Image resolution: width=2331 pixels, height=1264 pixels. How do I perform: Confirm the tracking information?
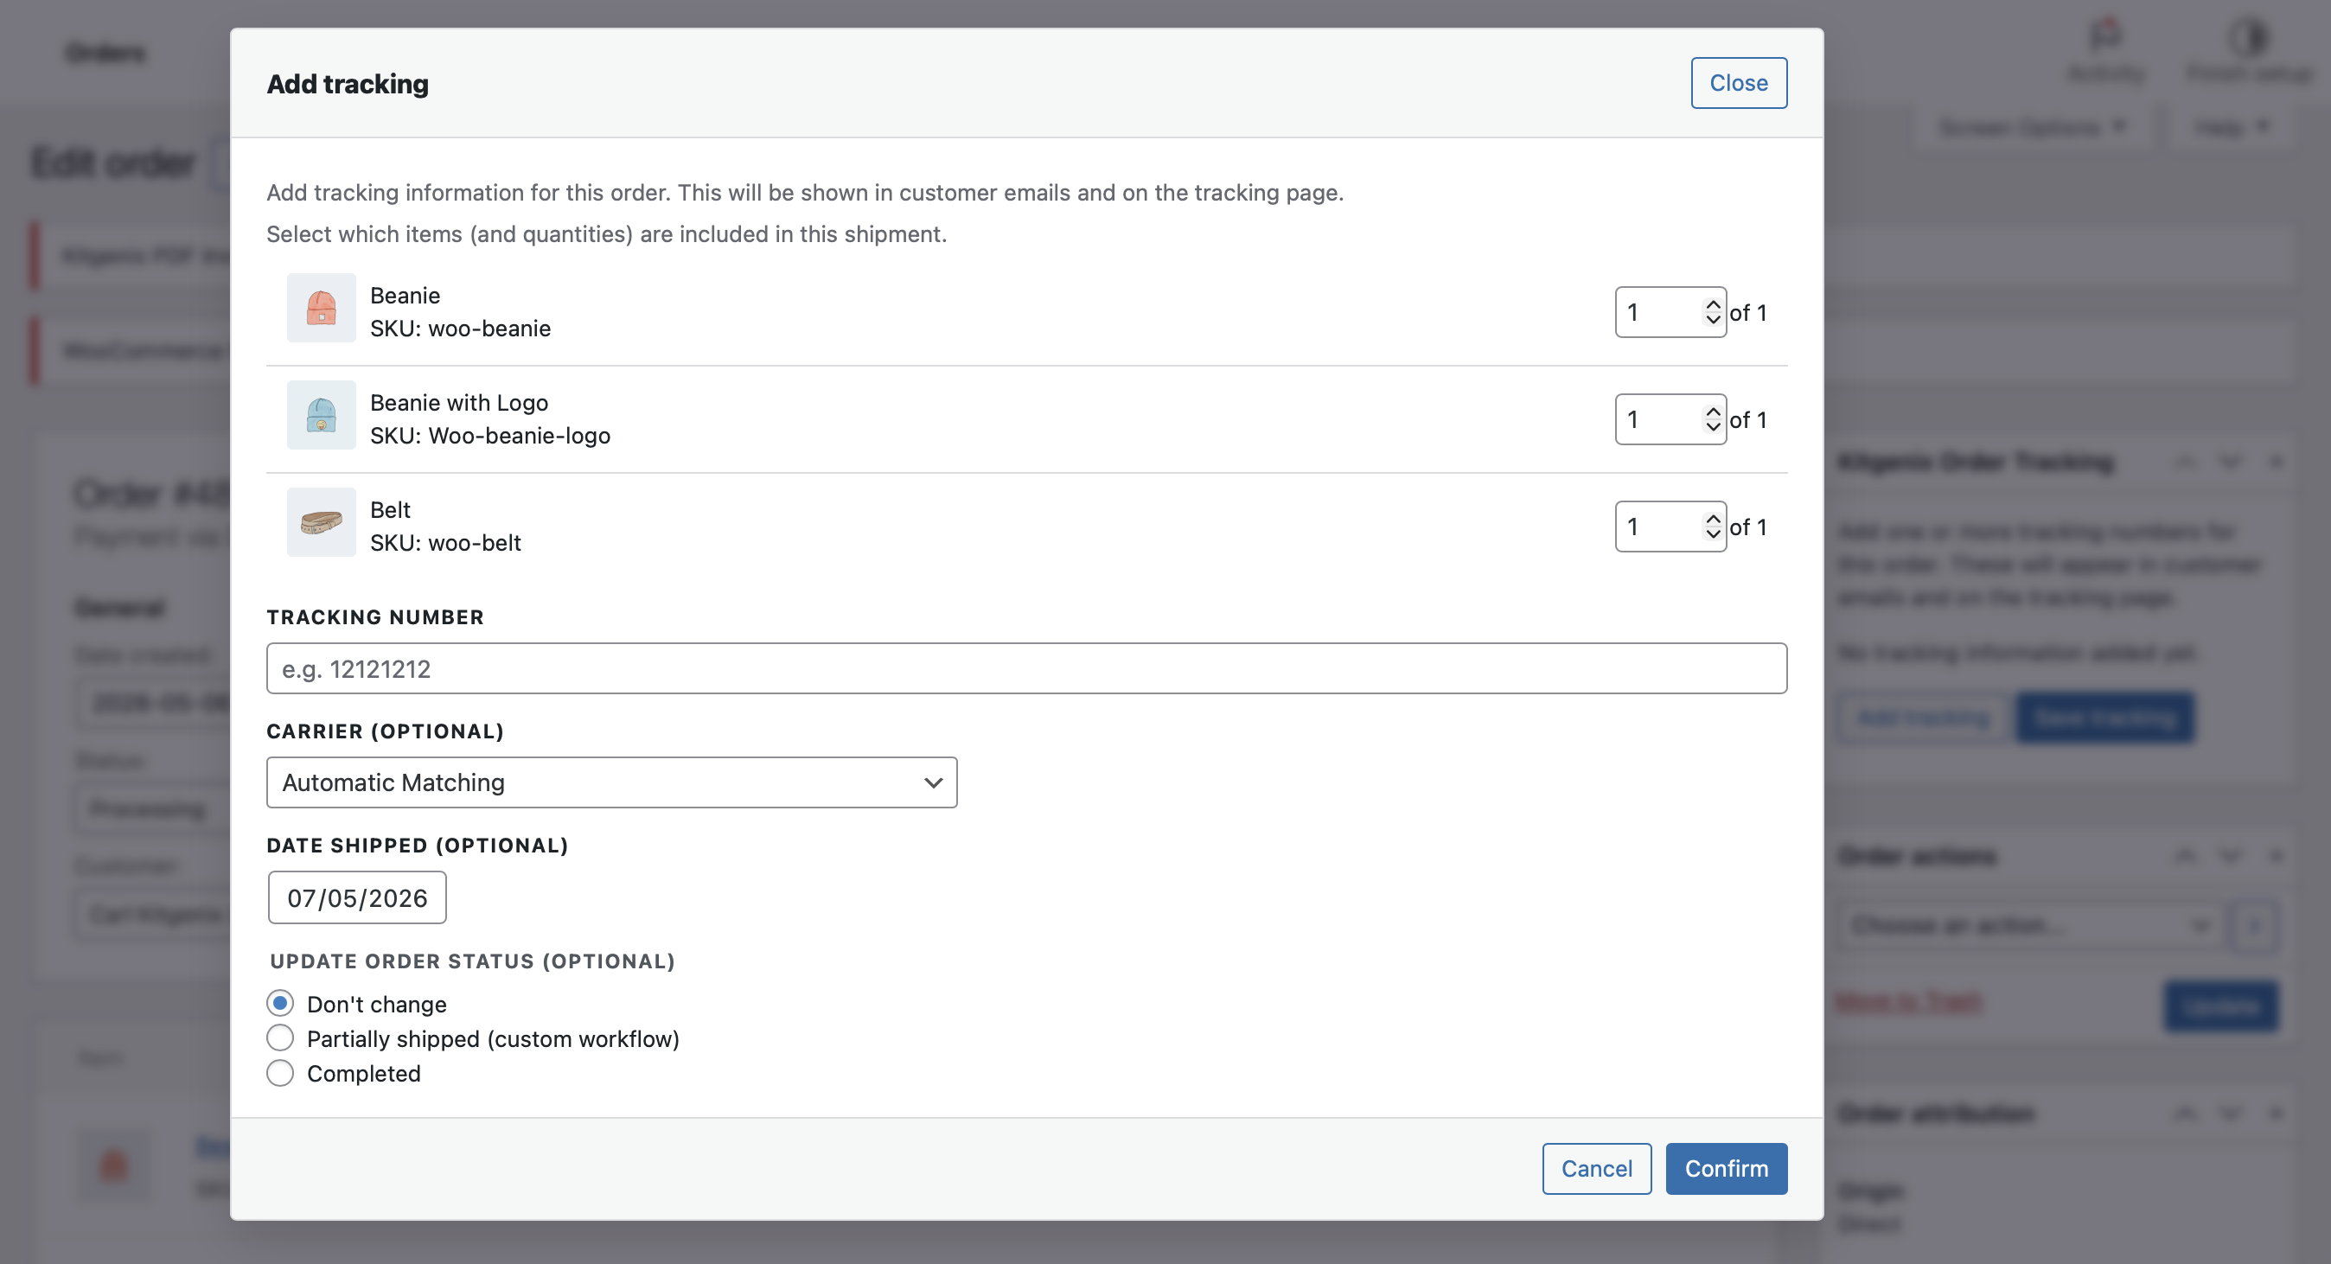click(x=1726, y=1168)
